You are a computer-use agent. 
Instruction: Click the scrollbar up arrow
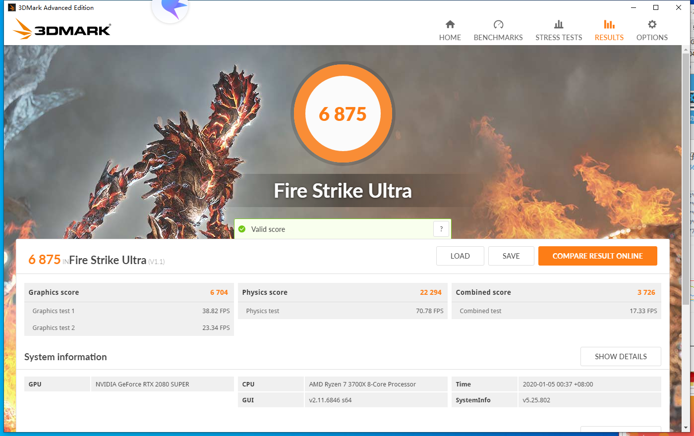[x=686, y=49]
